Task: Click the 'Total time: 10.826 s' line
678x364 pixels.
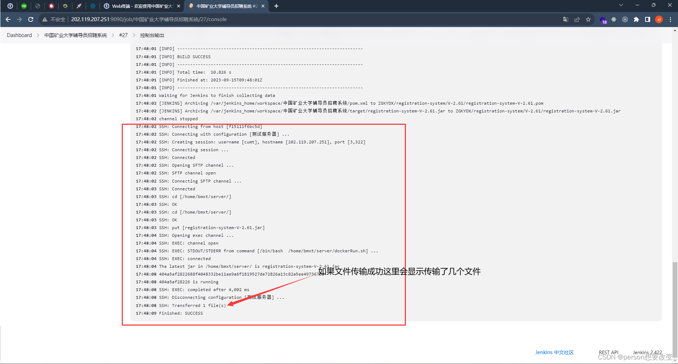Action: 184,72
